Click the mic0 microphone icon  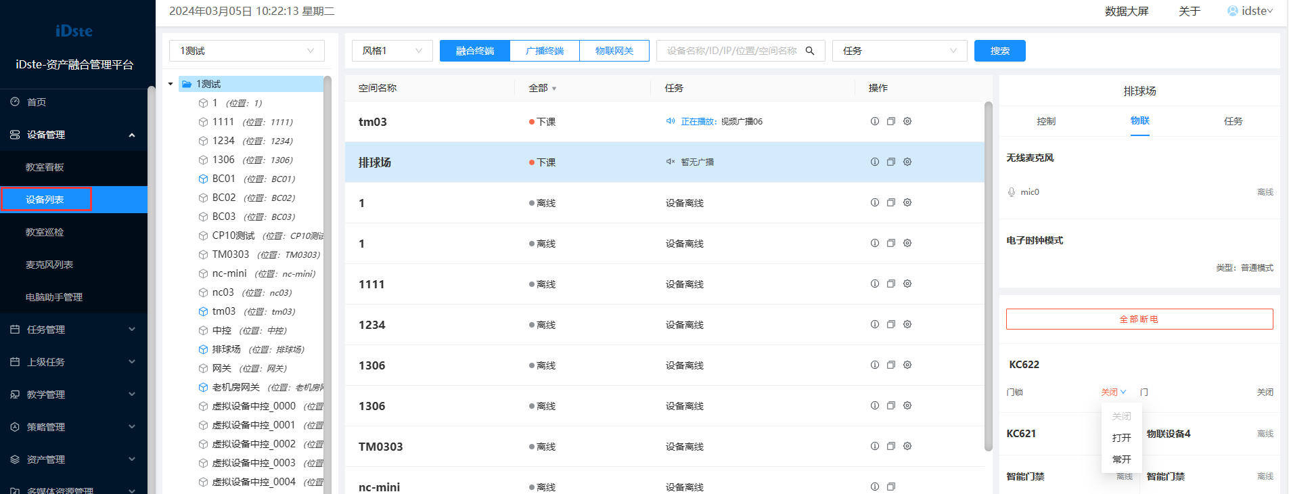1012,192
